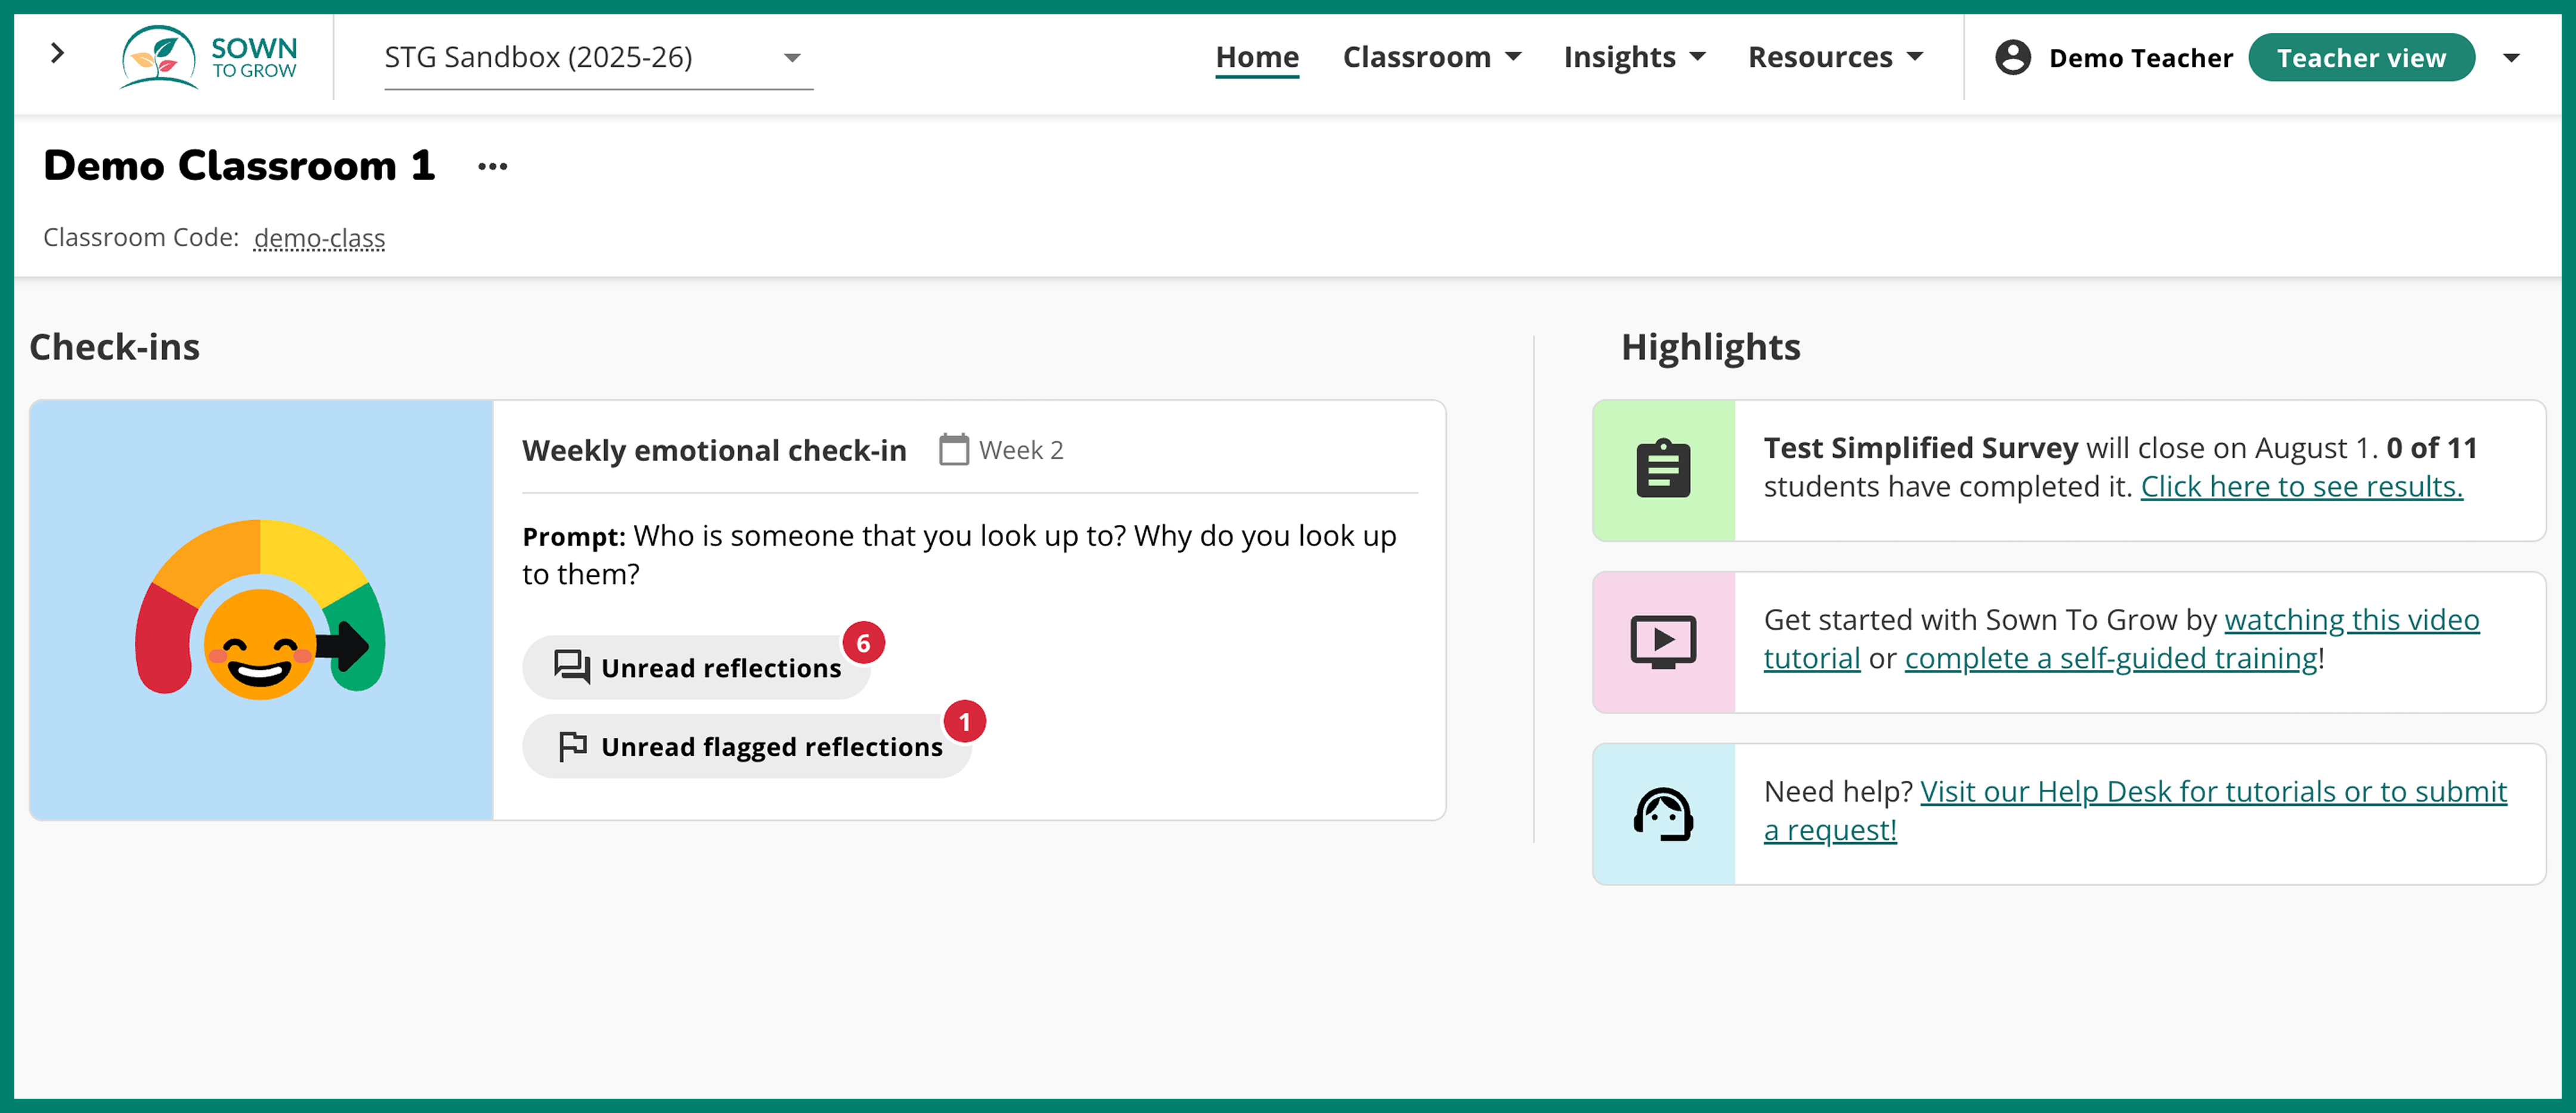The image size is (2576, 1113).
Task: Expand the left sidebar chevron
Action: point(57,55)
